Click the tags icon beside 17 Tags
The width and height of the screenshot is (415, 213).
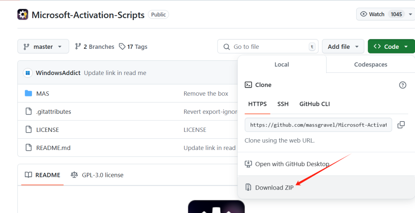[122, 47]
